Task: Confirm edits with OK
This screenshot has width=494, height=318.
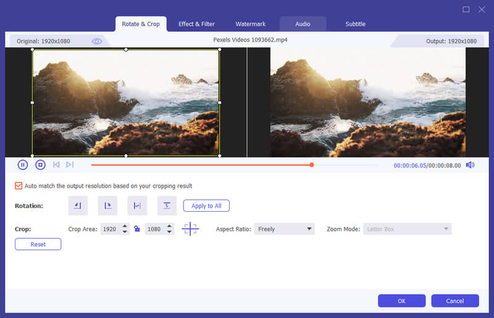Action: (x=402, y=301)
